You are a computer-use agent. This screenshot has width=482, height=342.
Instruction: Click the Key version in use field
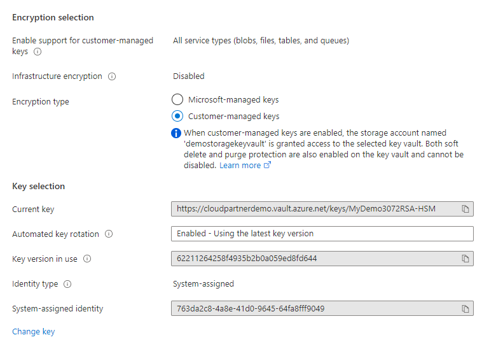pos(315,259)
